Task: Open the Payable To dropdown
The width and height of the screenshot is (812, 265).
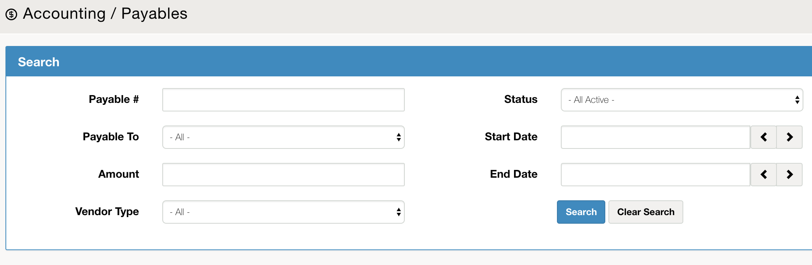Action: (x=284, y=137)
